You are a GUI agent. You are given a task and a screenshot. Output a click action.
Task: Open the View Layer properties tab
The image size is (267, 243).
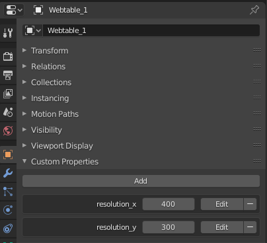[8, 94]
